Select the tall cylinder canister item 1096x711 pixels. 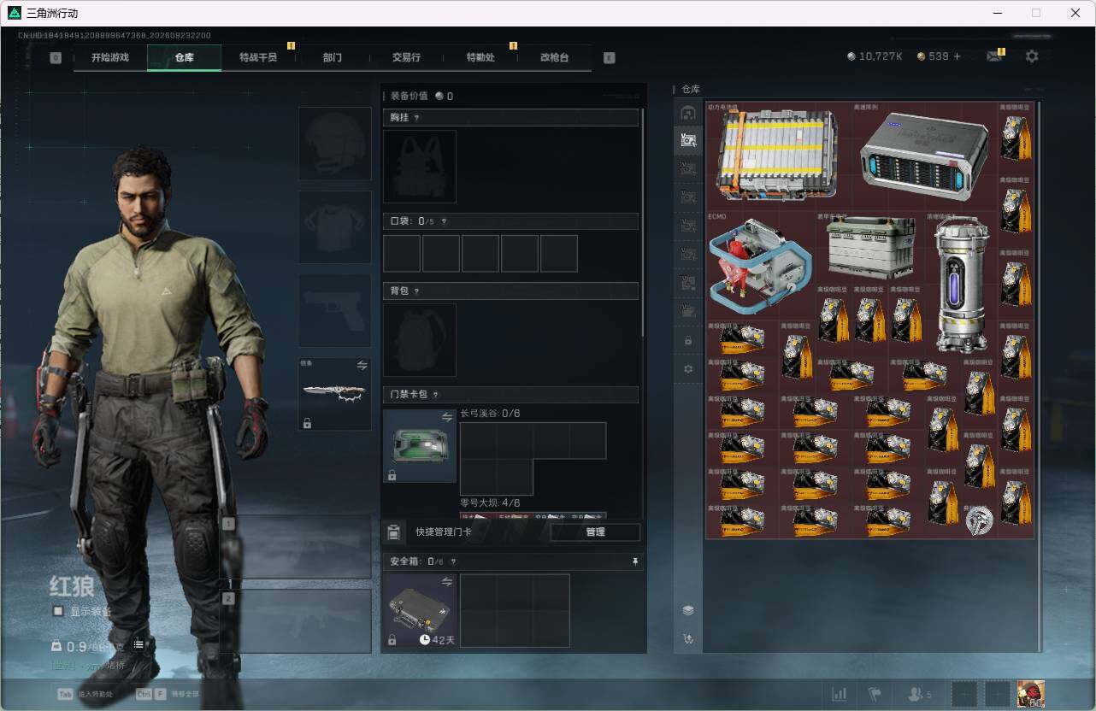coord(961,284)
